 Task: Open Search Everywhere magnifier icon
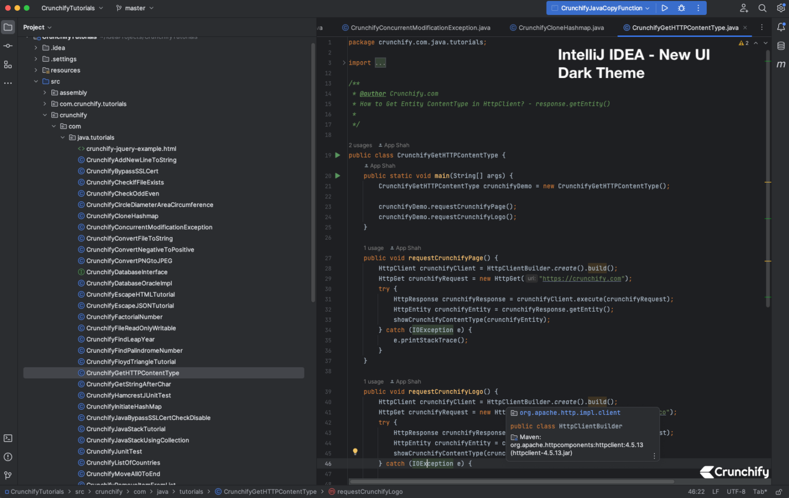(762, 8)
